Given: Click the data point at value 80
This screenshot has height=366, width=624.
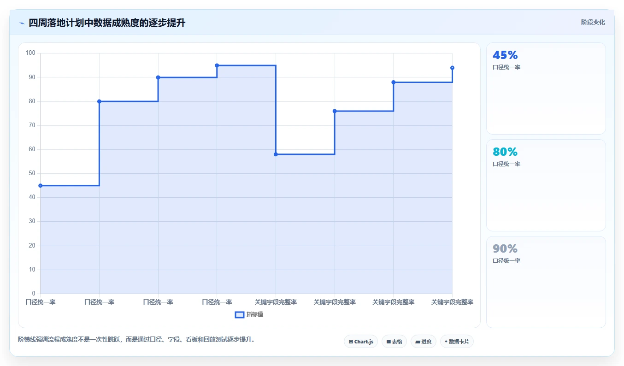Looking at the screenshot, I should coord(99,101).
